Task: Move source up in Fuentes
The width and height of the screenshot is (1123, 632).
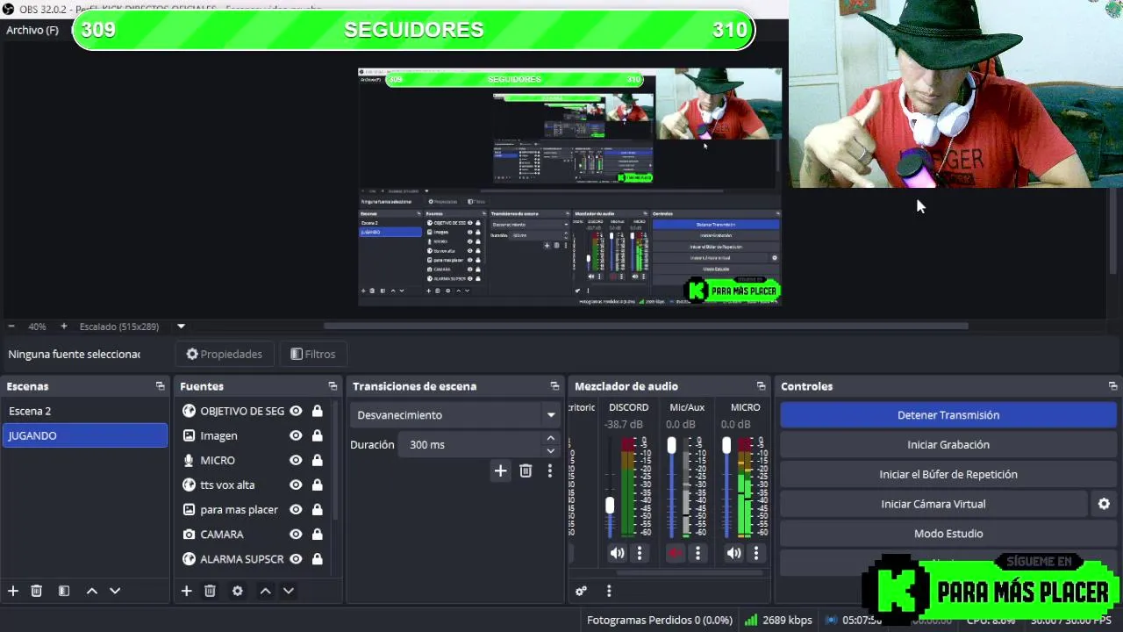Action: click(265, 591)
